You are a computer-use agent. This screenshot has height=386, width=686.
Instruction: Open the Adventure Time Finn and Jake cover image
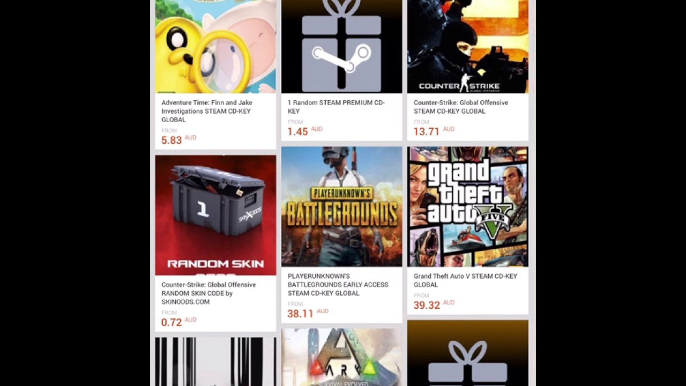point(215,47)
